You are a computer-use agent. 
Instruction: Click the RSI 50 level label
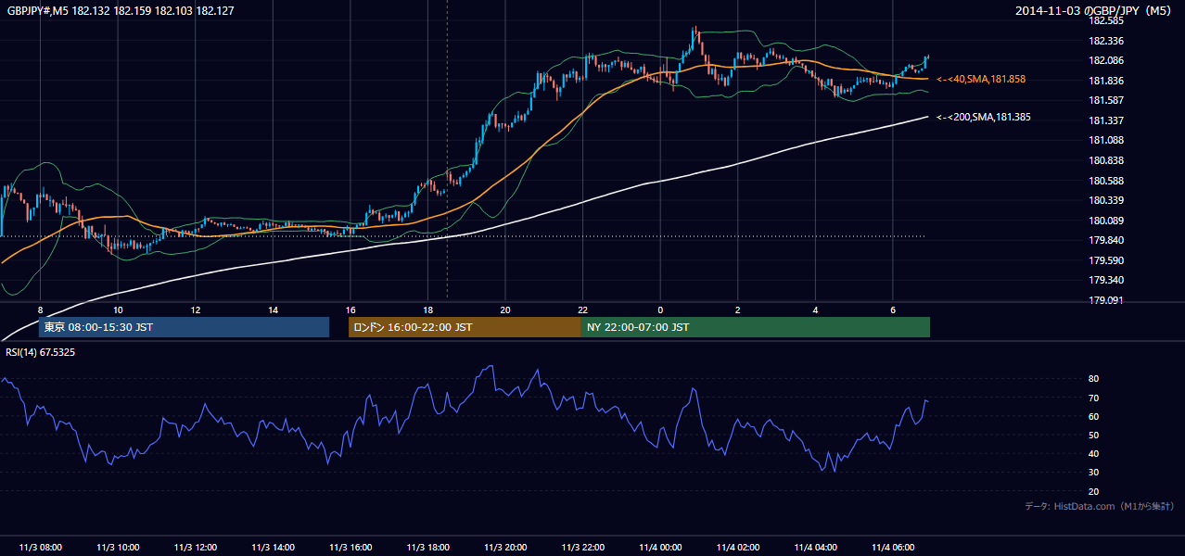click(1093, 435)
